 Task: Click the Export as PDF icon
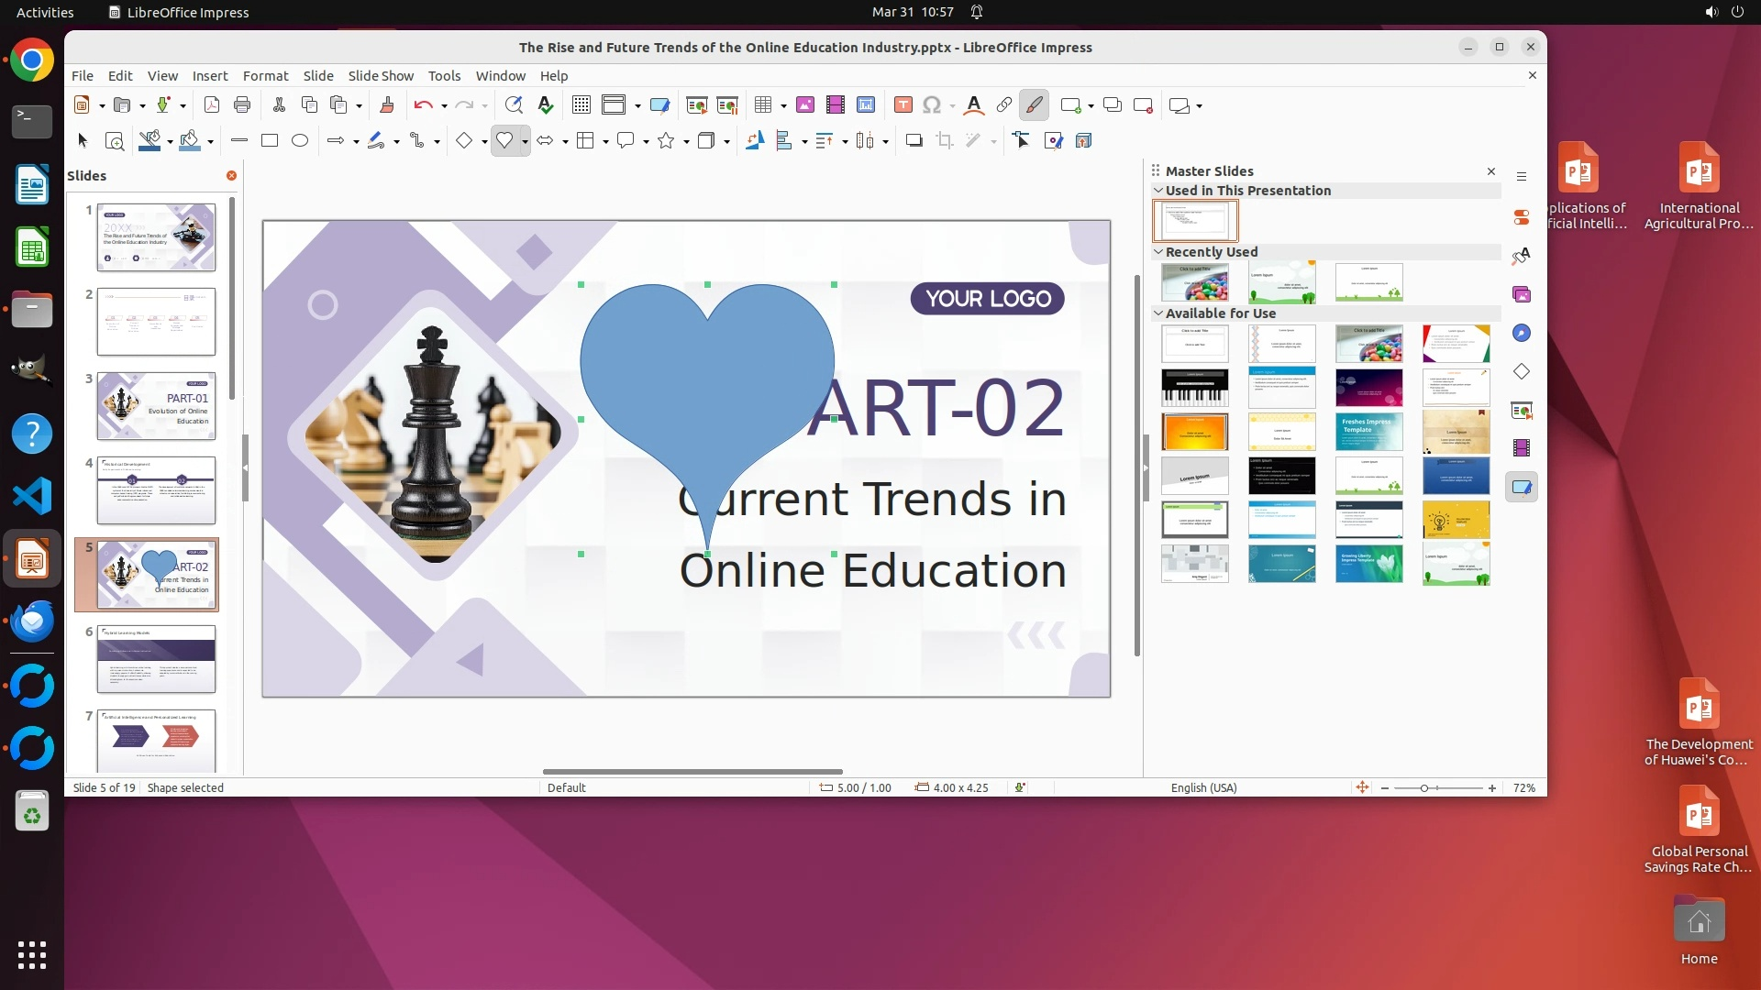pos(212,105)
